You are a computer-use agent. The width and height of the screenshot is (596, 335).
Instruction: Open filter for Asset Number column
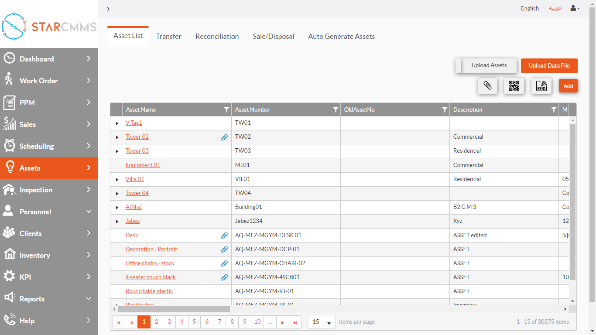336,110
